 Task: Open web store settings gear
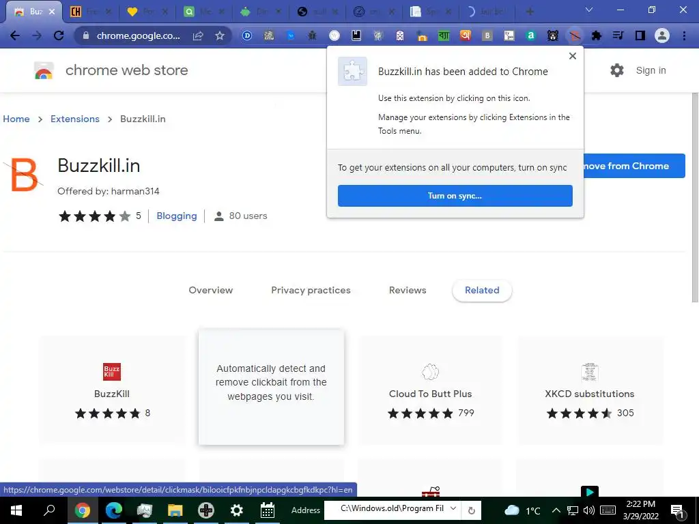pyautogui.click(x=617, y=70)
